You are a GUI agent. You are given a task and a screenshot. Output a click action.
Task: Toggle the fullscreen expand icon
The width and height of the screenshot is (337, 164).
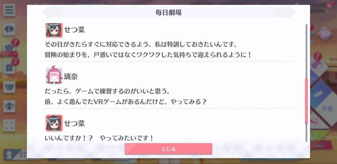pyautogui.click(x=9, y=125)
